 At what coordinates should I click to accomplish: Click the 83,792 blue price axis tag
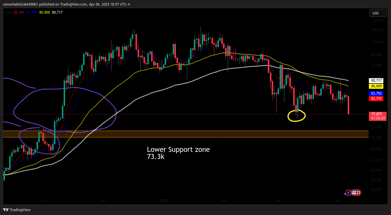[x=376, y=93]
